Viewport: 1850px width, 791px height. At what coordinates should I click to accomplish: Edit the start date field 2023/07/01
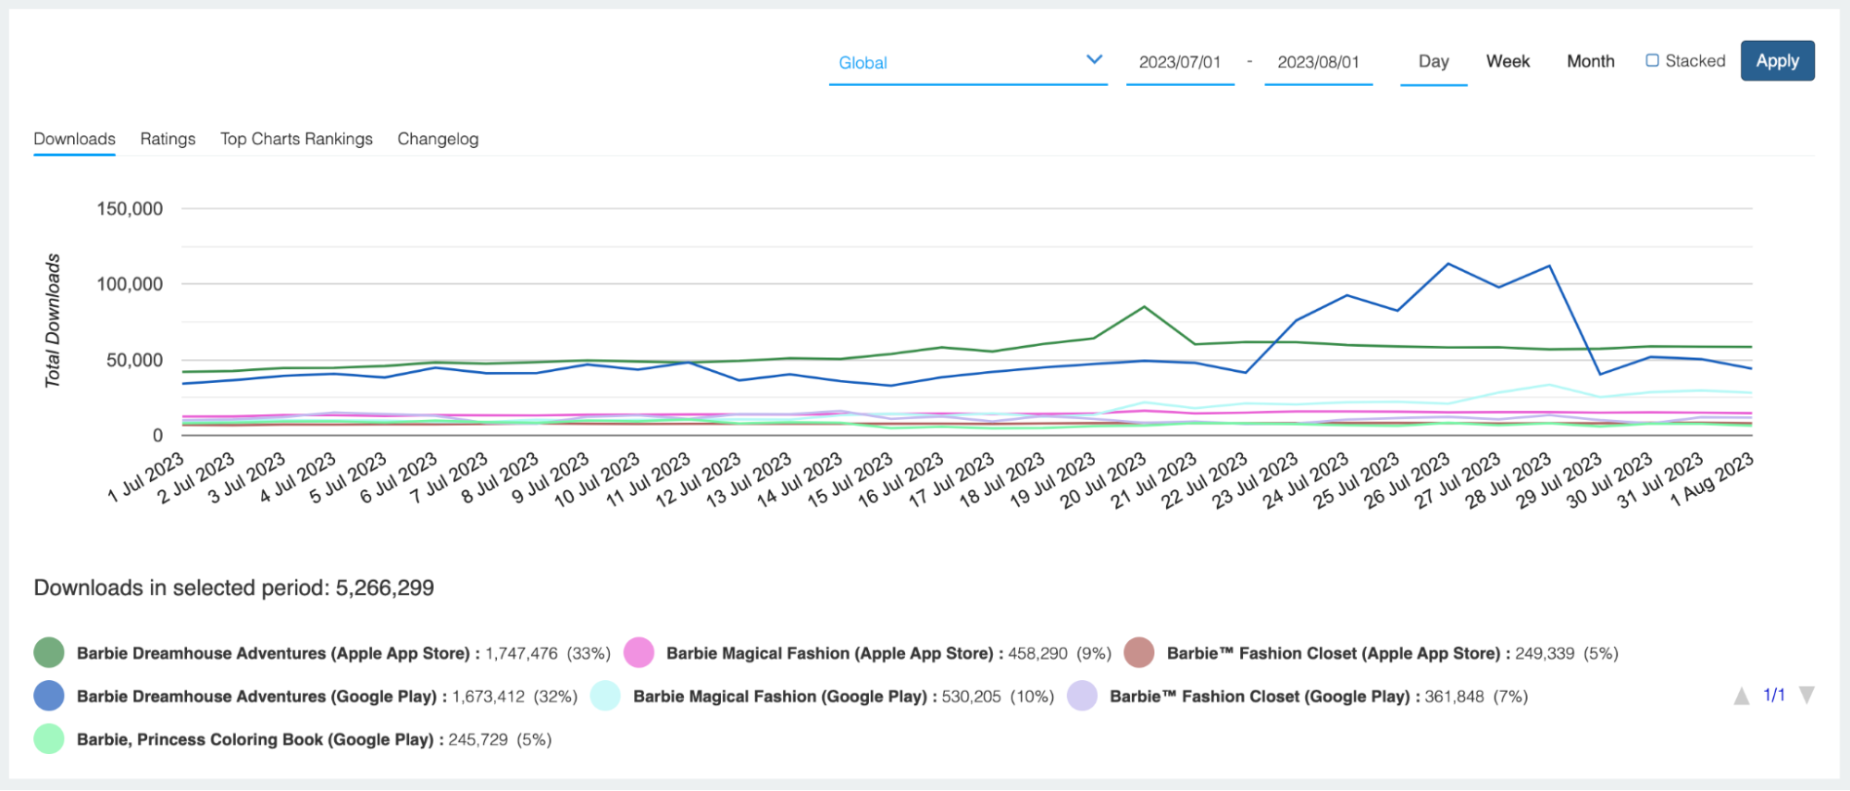(1180, 62)
